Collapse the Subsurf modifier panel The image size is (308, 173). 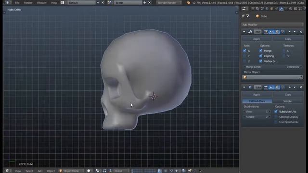[244, 87]
